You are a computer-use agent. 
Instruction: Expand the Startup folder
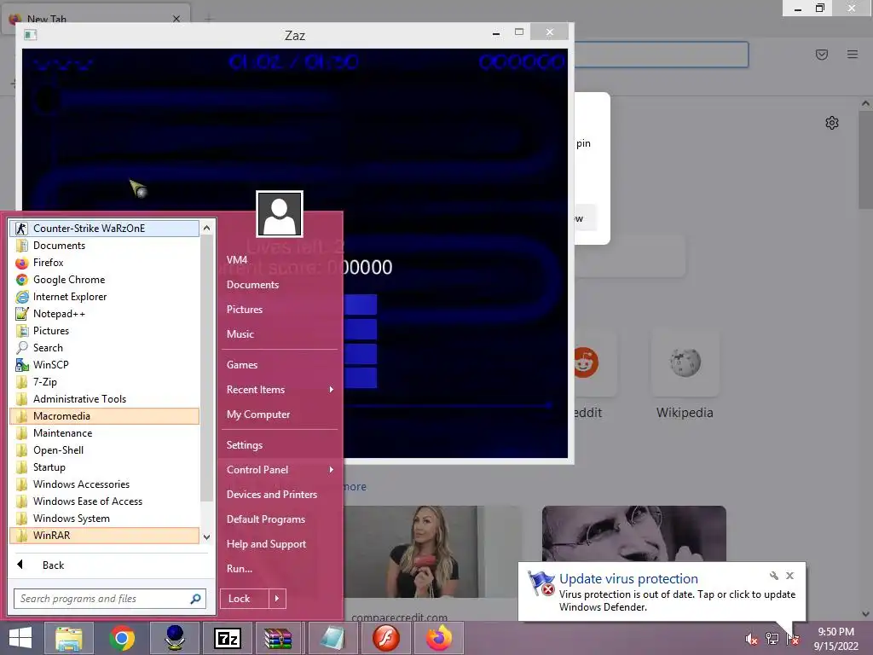coord(104,467)
